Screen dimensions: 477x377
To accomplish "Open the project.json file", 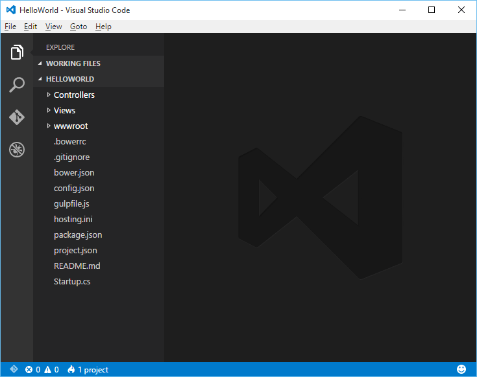I will (75, 251).
